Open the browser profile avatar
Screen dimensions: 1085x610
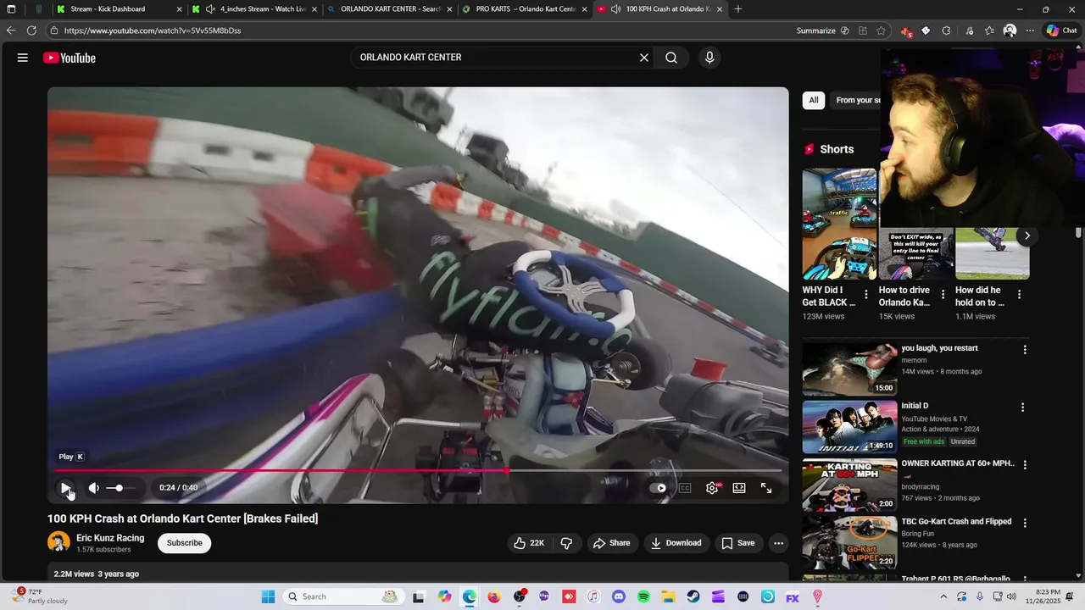pyautogui.click(x=1010, y=30)
